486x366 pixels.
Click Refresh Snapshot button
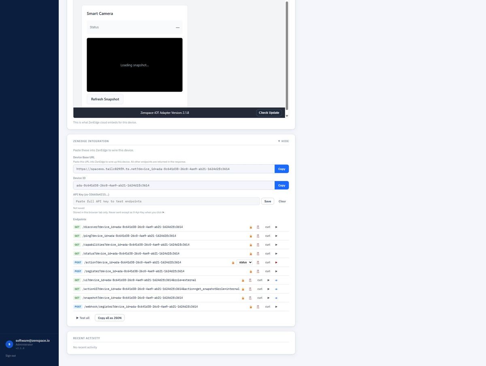(x=105, y=99)
